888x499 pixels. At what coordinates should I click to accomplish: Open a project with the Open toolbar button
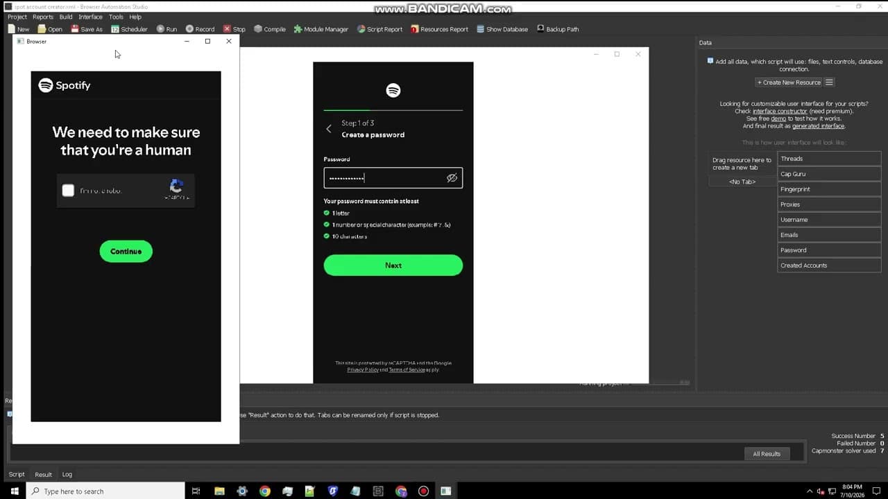click(x=50, y=29)
